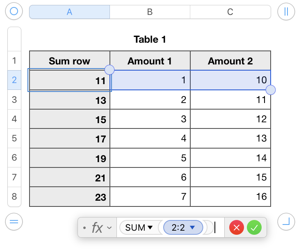This screenshot has height=252, width=301.
Task: Click the add row handle icon
Action: 14,222
